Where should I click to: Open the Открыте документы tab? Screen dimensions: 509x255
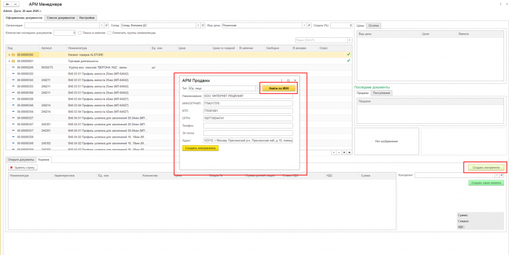coord(21,160)
